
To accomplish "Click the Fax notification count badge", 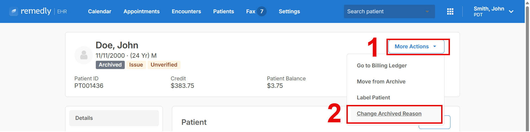I will 262,11.
